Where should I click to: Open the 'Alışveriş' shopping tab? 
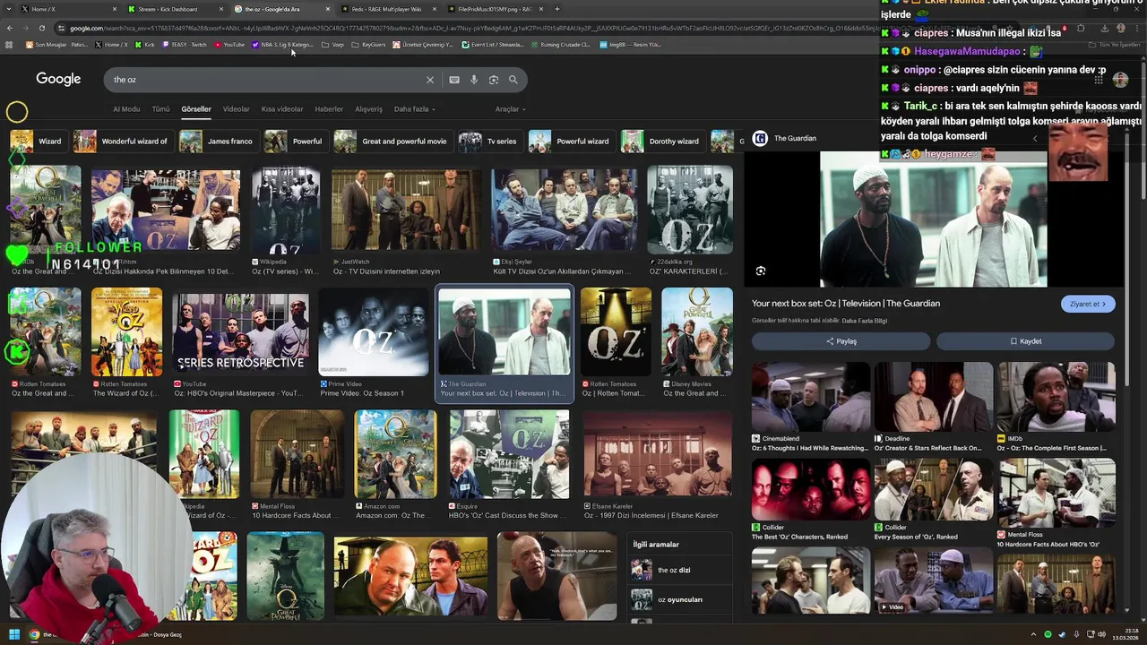368,109
